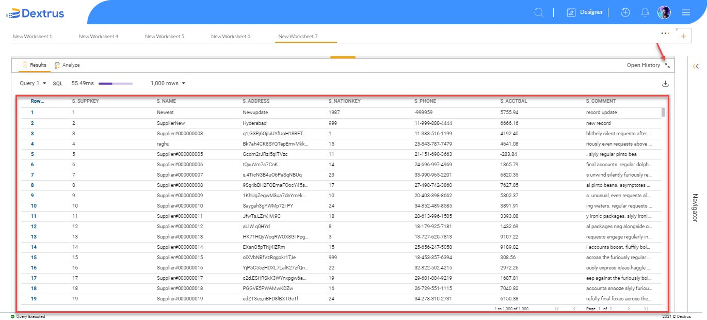Switch to New Worksheet 6 tab
This screenshot has width=707, height=320.
point(231,37)
